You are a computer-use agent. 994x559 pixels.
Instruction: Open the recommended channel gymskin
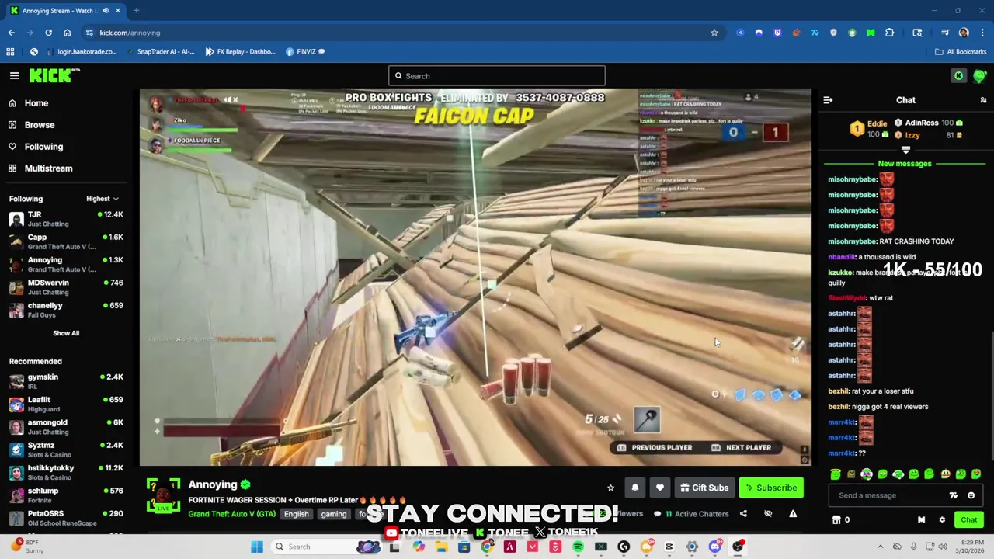pos(66,381)
